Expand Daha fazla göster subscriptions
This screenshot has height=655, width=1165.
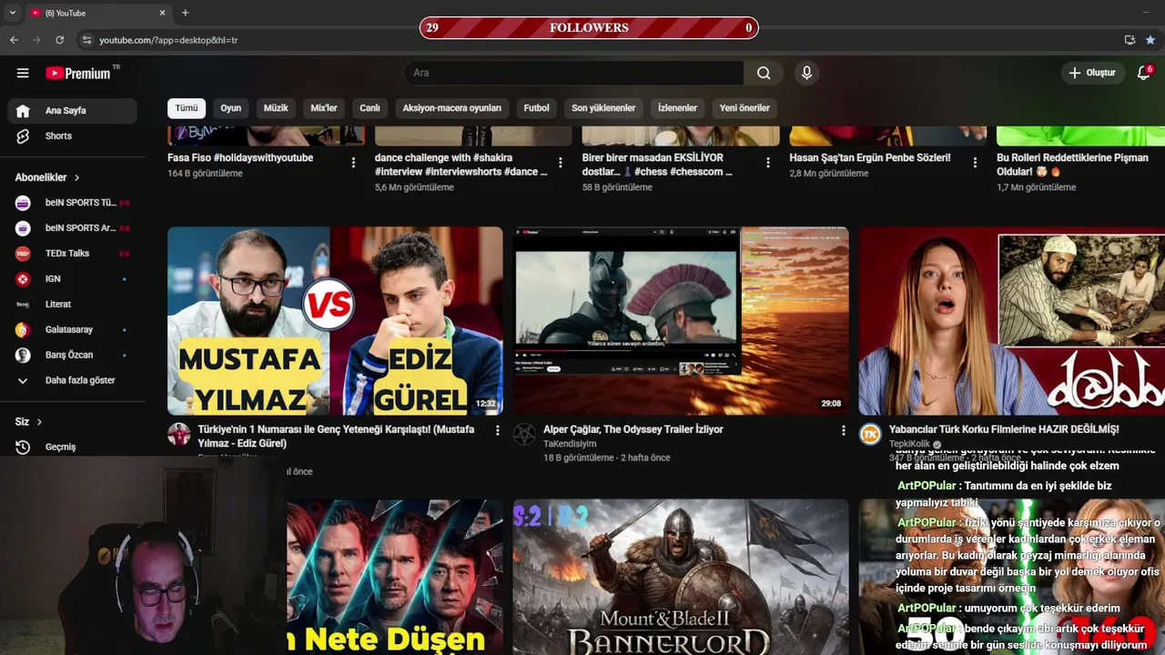[x=73, y=380]
